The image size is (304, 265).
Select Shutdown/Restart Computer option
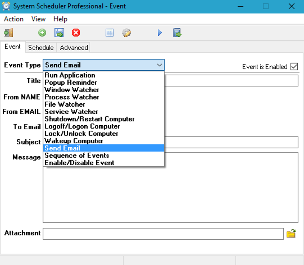pos(104,119)
